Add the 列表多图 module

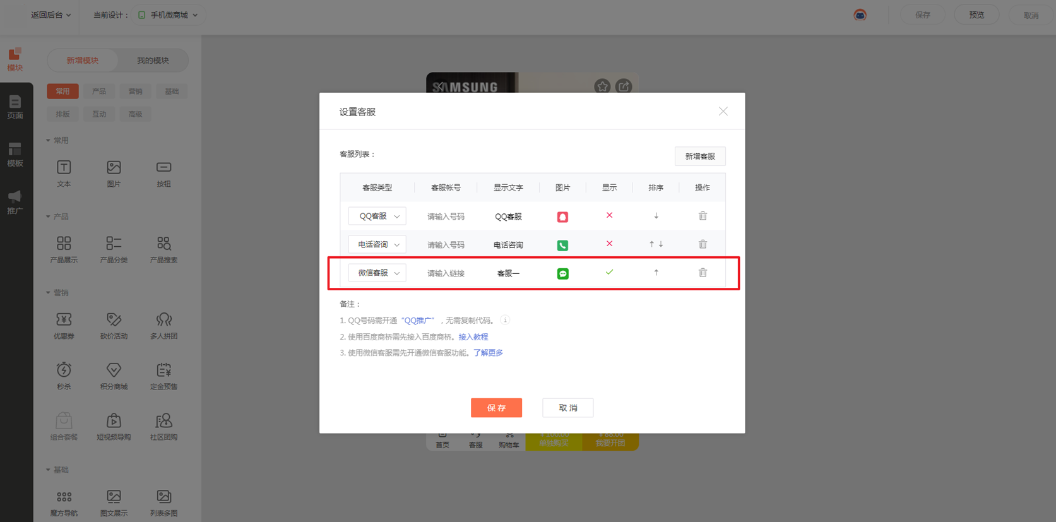[x=163, y=503]
